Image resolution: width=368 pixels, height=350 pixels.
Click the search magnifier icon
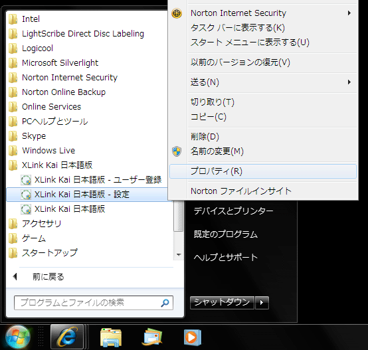pos(165,303)
